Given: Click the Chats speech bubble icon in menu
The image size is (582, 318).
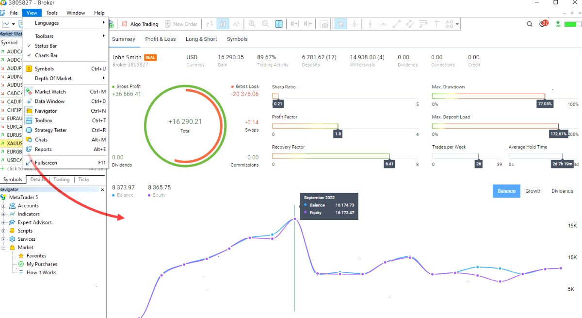Looking at the screenshot, I should (29, 140).
